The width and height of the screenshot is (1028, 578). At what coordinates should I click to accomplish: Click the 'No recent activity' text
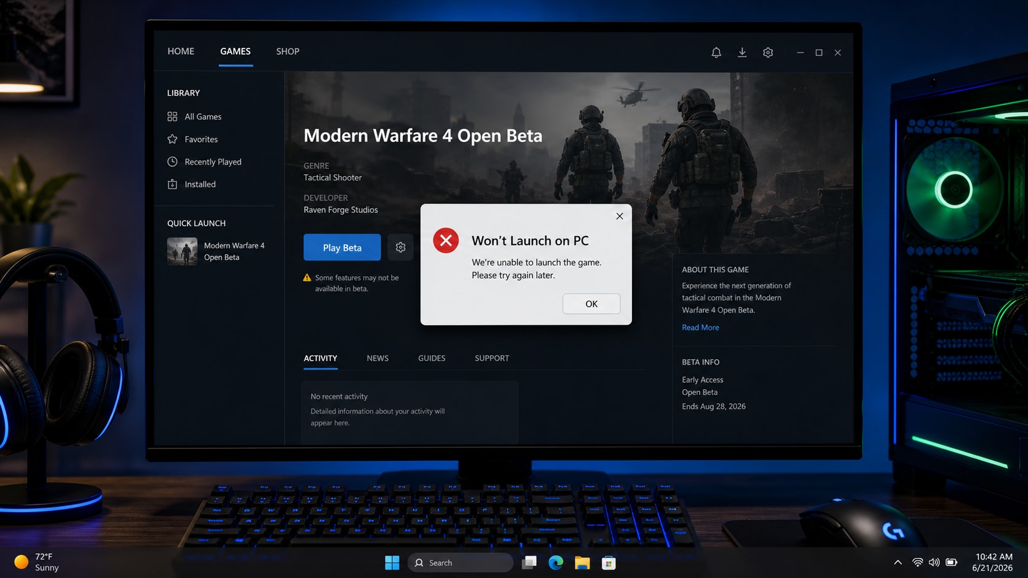(339, 397)
